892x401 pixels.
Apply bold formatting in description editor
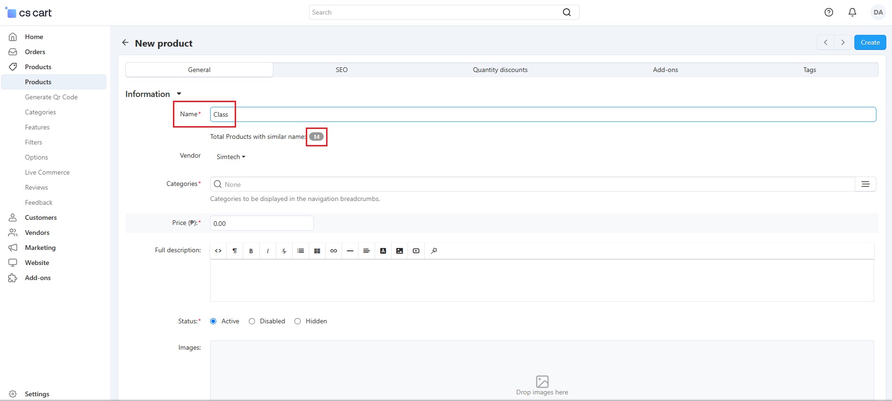tap(251, 251)
